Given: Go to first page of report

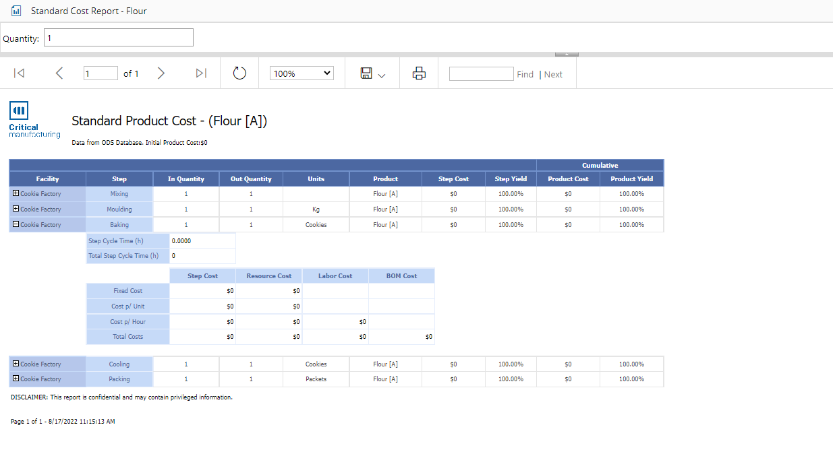Looking at the screenshot, I should click(20, 73).
